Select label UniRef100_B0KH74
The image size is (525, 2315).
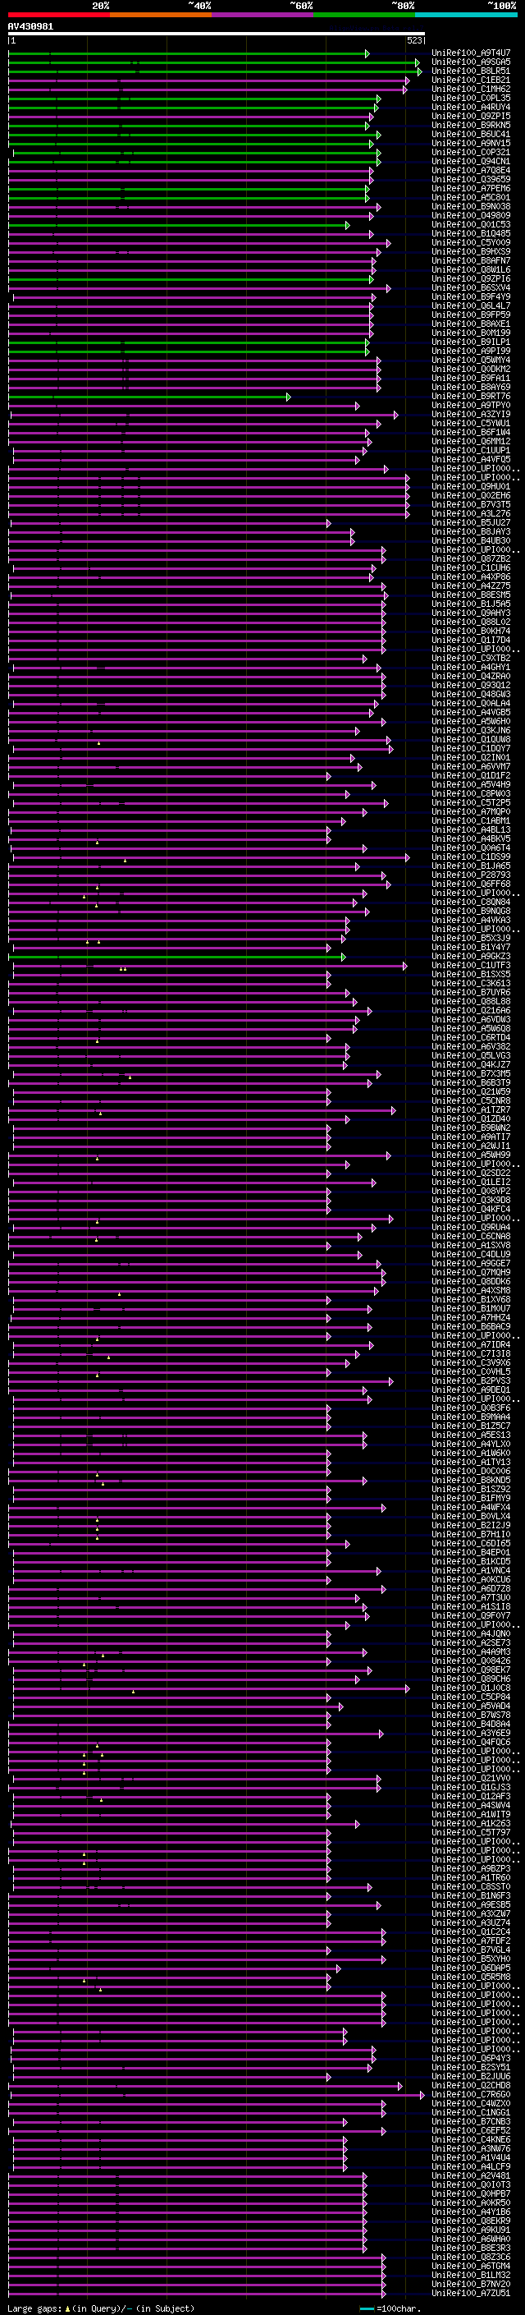471,632
